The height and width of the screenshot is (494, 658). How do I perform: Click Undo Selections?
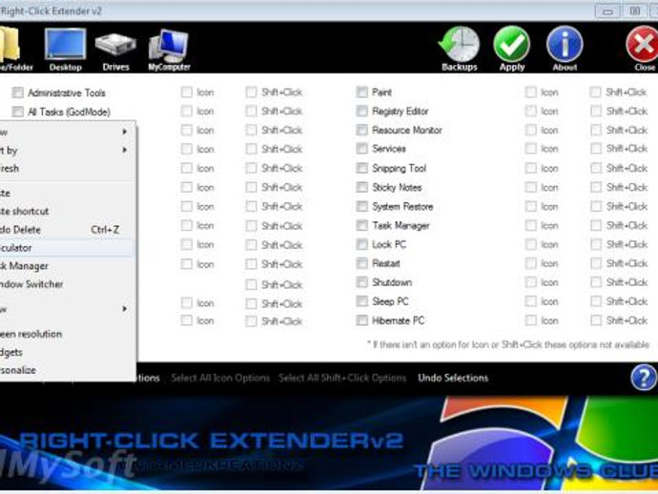453,378
